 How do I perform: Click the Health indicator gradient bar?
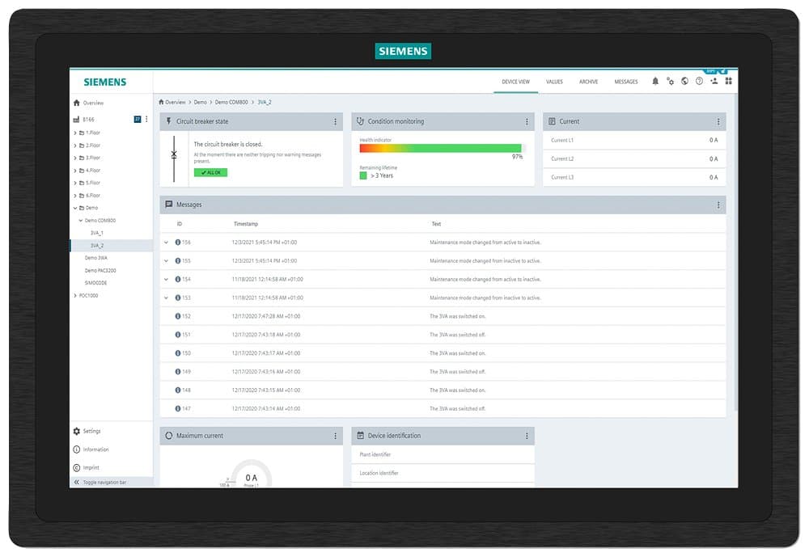[441, 148]
